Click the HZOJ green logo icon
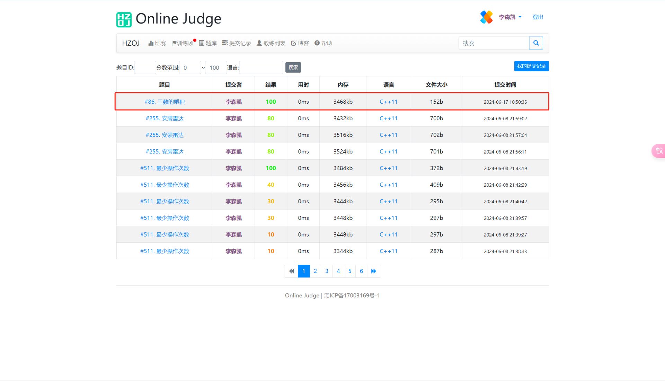 tap(124, 19)
